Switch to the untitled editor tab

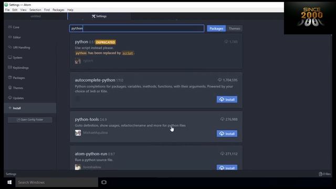[36, 16]
